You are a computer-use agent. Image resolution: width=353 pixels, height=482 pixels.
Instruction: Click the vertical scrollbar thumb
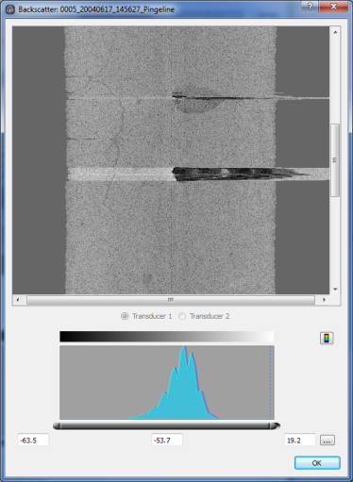point(335,160)
